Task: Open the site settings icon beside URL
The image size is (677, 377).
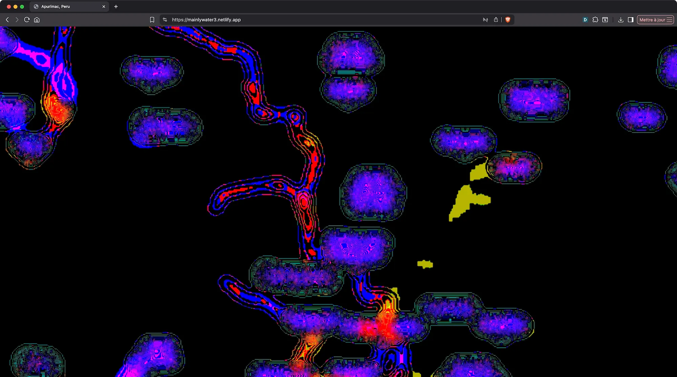Action: tap(165, 20)
